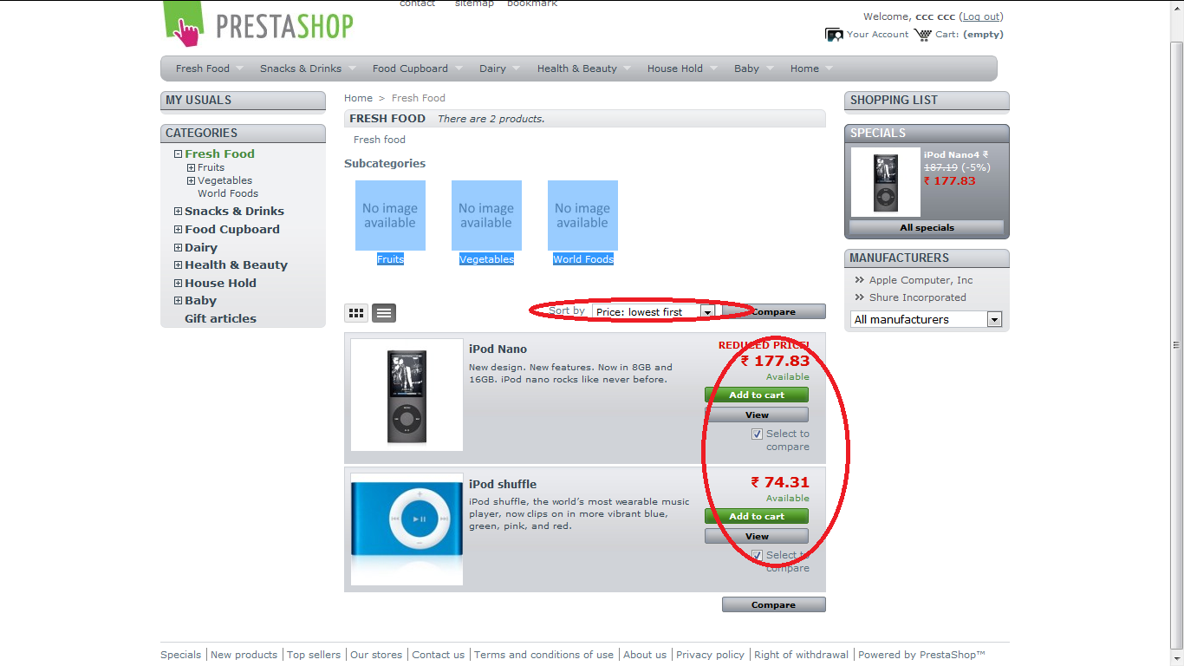Tick Select to compare for iPod Nano
The height and width of the screenshot is (666, 1184).
[757, 434]
